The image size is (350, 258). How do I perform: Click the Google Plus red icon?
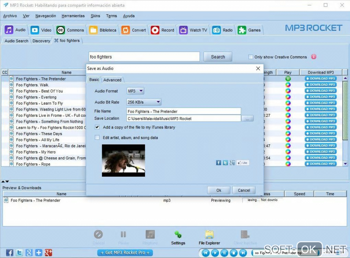pos(48,253)
